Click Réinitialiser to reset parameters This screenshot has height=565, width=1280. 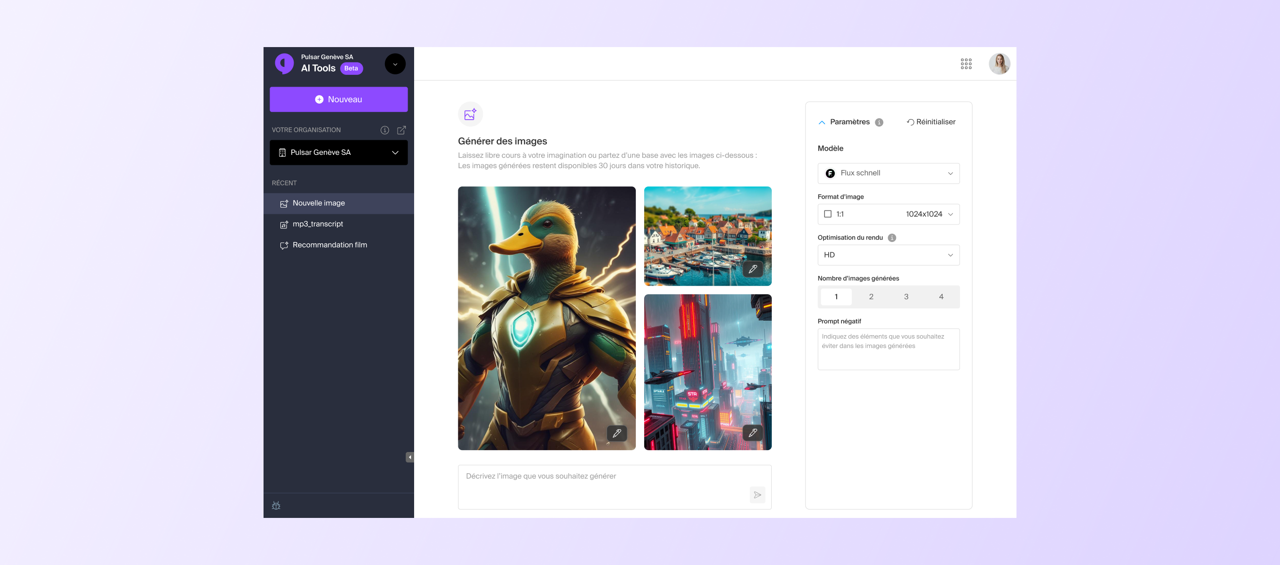point(931,122)
